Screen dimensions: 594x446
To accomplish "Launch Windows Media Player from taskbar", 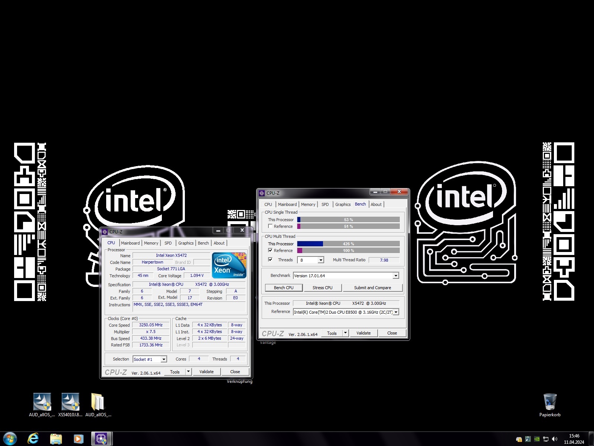I will (x=78, y=439).
